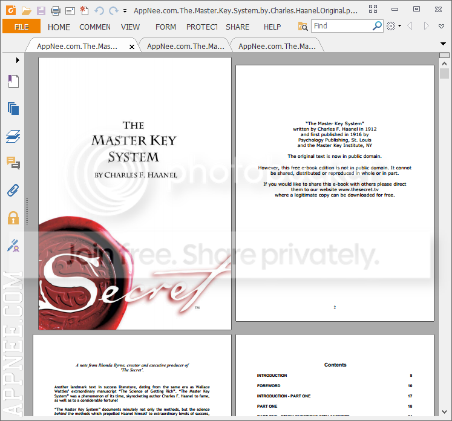Open the Layers panel

point(13,135)
